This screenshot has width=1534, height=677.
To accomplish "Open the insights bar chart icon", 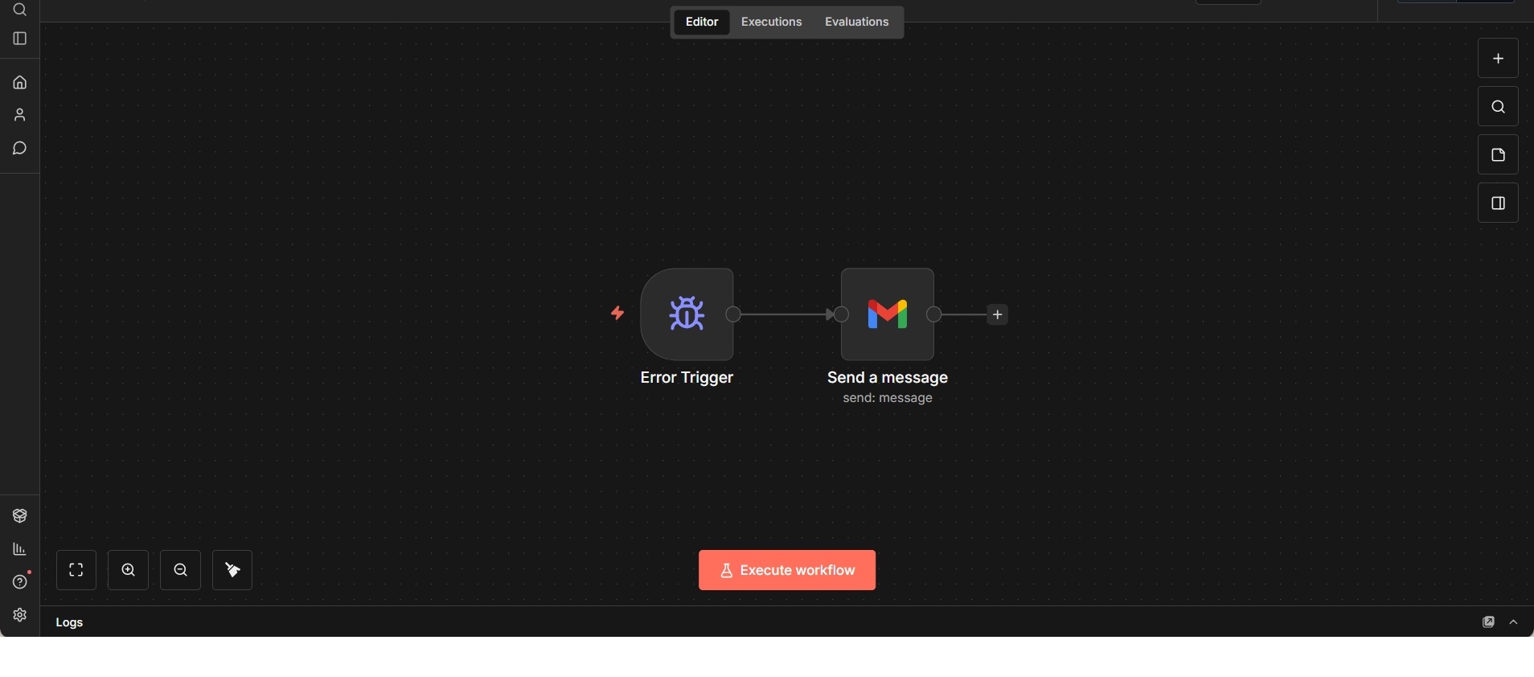I will 20,549.
